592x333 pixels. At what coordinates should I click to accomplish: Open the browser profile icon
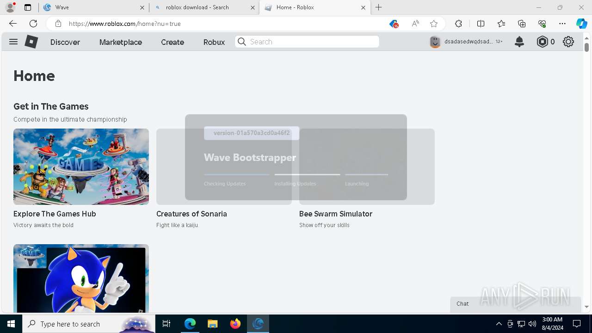click(x=10, y=7)
